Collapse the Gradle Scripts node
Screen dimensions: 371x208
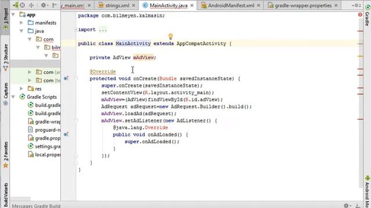pyautogui.click(x=13, y=97)
